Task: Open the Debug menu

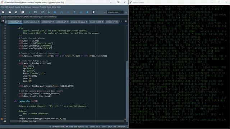Action: (x=28, y=7)
